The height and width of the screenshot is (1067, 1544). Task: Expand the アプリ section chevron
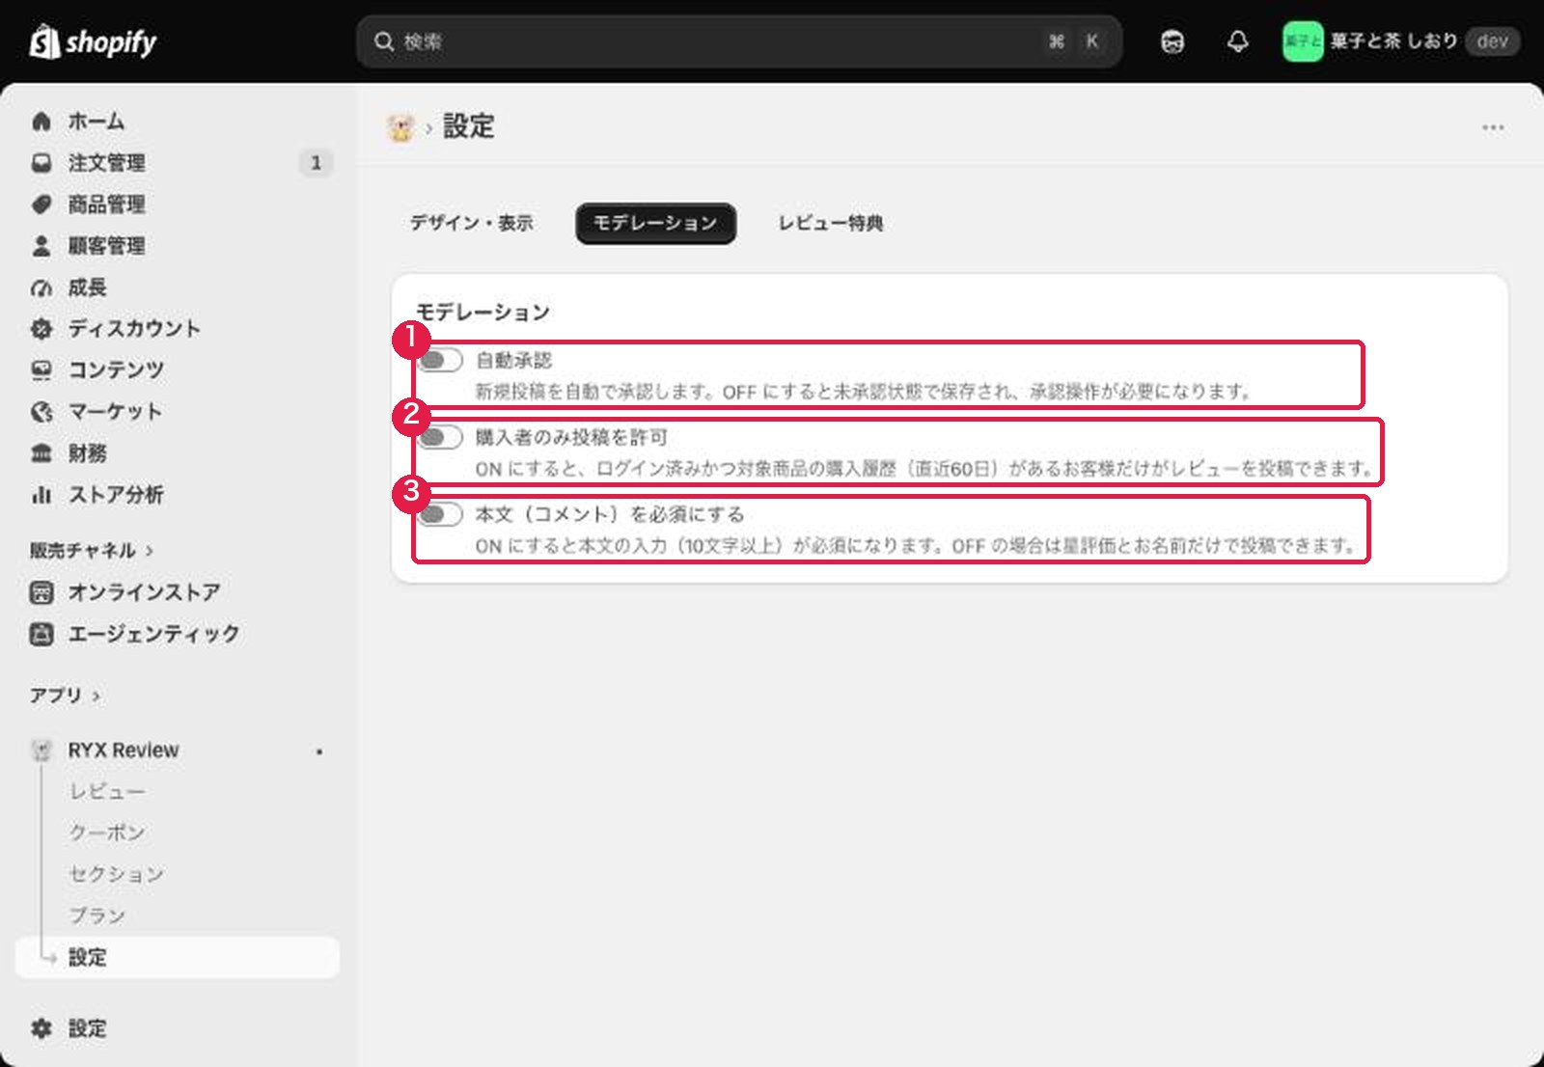click(x=96, y=696)
